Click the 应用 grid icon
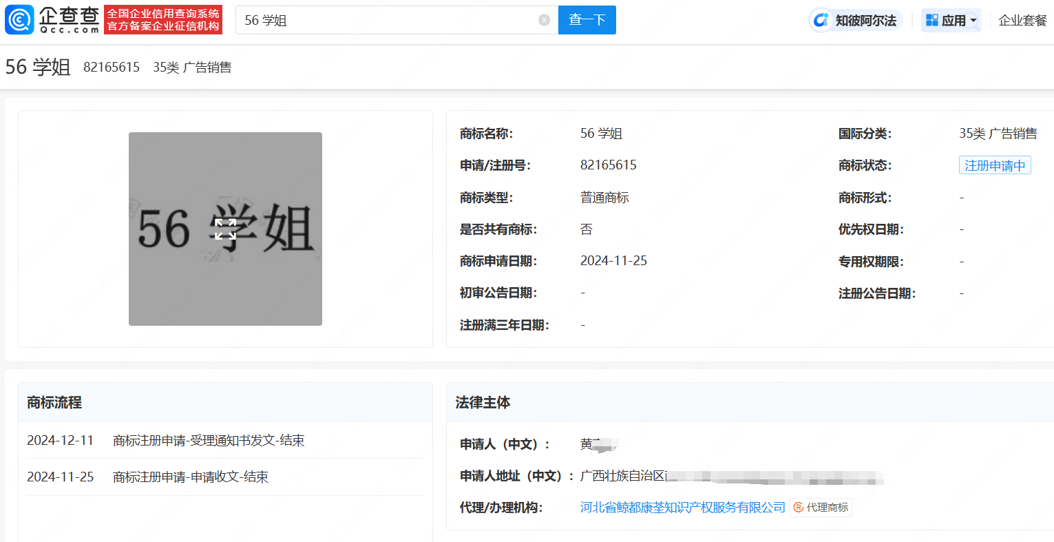This screenshot has width=1054, height=542. point(932,20)
